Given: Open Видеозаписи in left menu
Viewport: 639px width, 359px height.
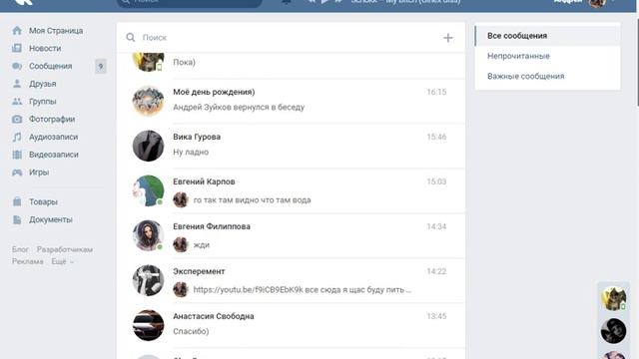Looking at the screenshot, I should [x=54, y=155].
